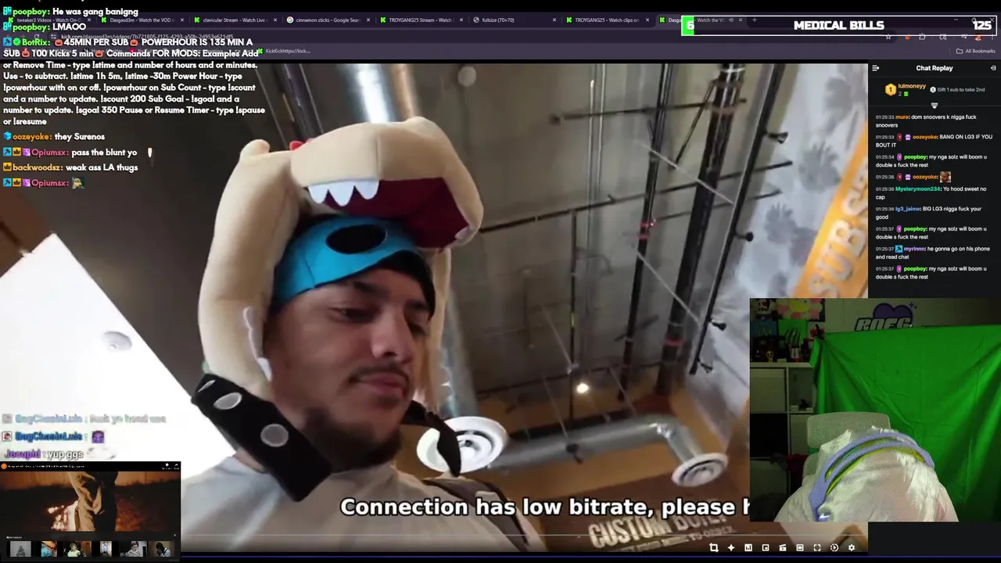Screen dimensions: 1001x563
Task: Click the small embedded video in bottom-left
Action: (x=90, y=510)
